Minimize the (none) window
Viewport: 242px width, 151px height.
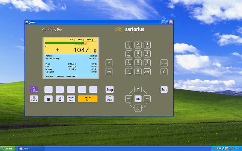pos(163,23)
